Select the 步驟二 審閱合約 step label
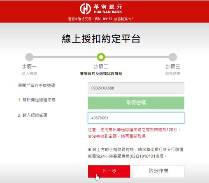The width and height of the screenshot is (209, 183). (101, 70)
